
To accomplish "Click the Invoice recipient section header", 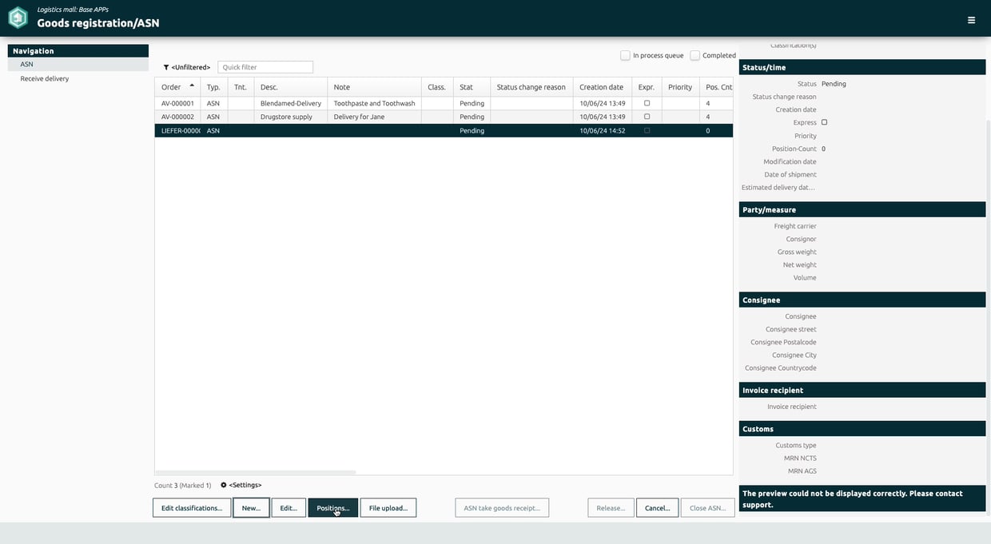I will [x=862, y=390].
